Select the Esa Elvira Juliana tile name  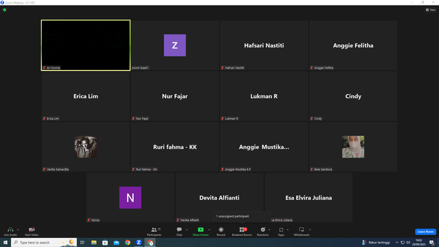click(x=309, y=198)
